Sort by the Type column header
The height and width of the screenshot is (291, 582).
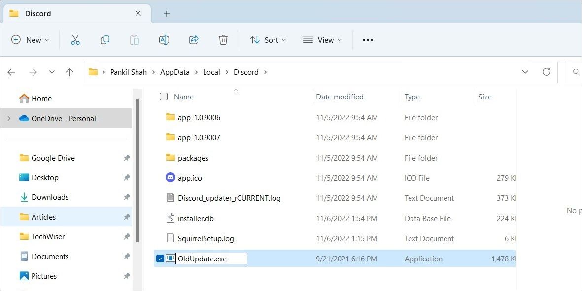click(x=412, y=97)
